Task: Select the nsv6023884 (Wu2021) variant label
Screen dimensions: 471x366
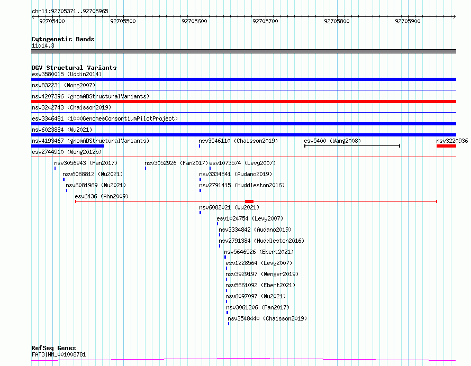Action: coord(62,130)
